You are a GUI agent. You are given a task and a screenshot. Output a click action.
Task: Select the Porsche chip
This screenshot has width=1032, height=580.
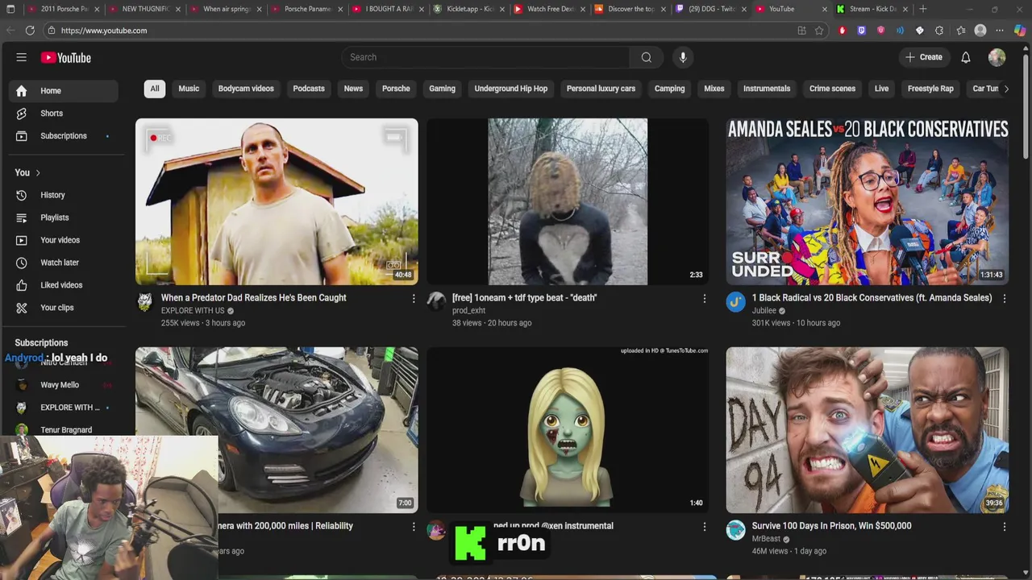pyautogui.click(x=396, y=89)
